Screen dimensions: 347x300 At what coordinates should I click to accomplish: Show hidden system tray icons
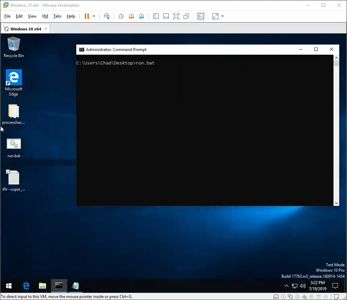click(x=287, y=285)
